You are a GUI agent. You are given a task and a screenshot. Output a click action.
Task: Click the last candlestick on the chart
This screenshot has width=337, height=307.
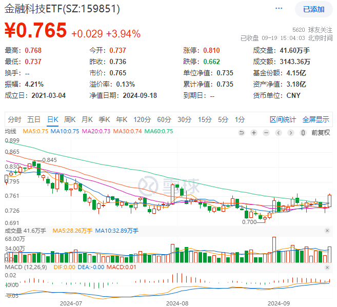click(x=329, y=200)
